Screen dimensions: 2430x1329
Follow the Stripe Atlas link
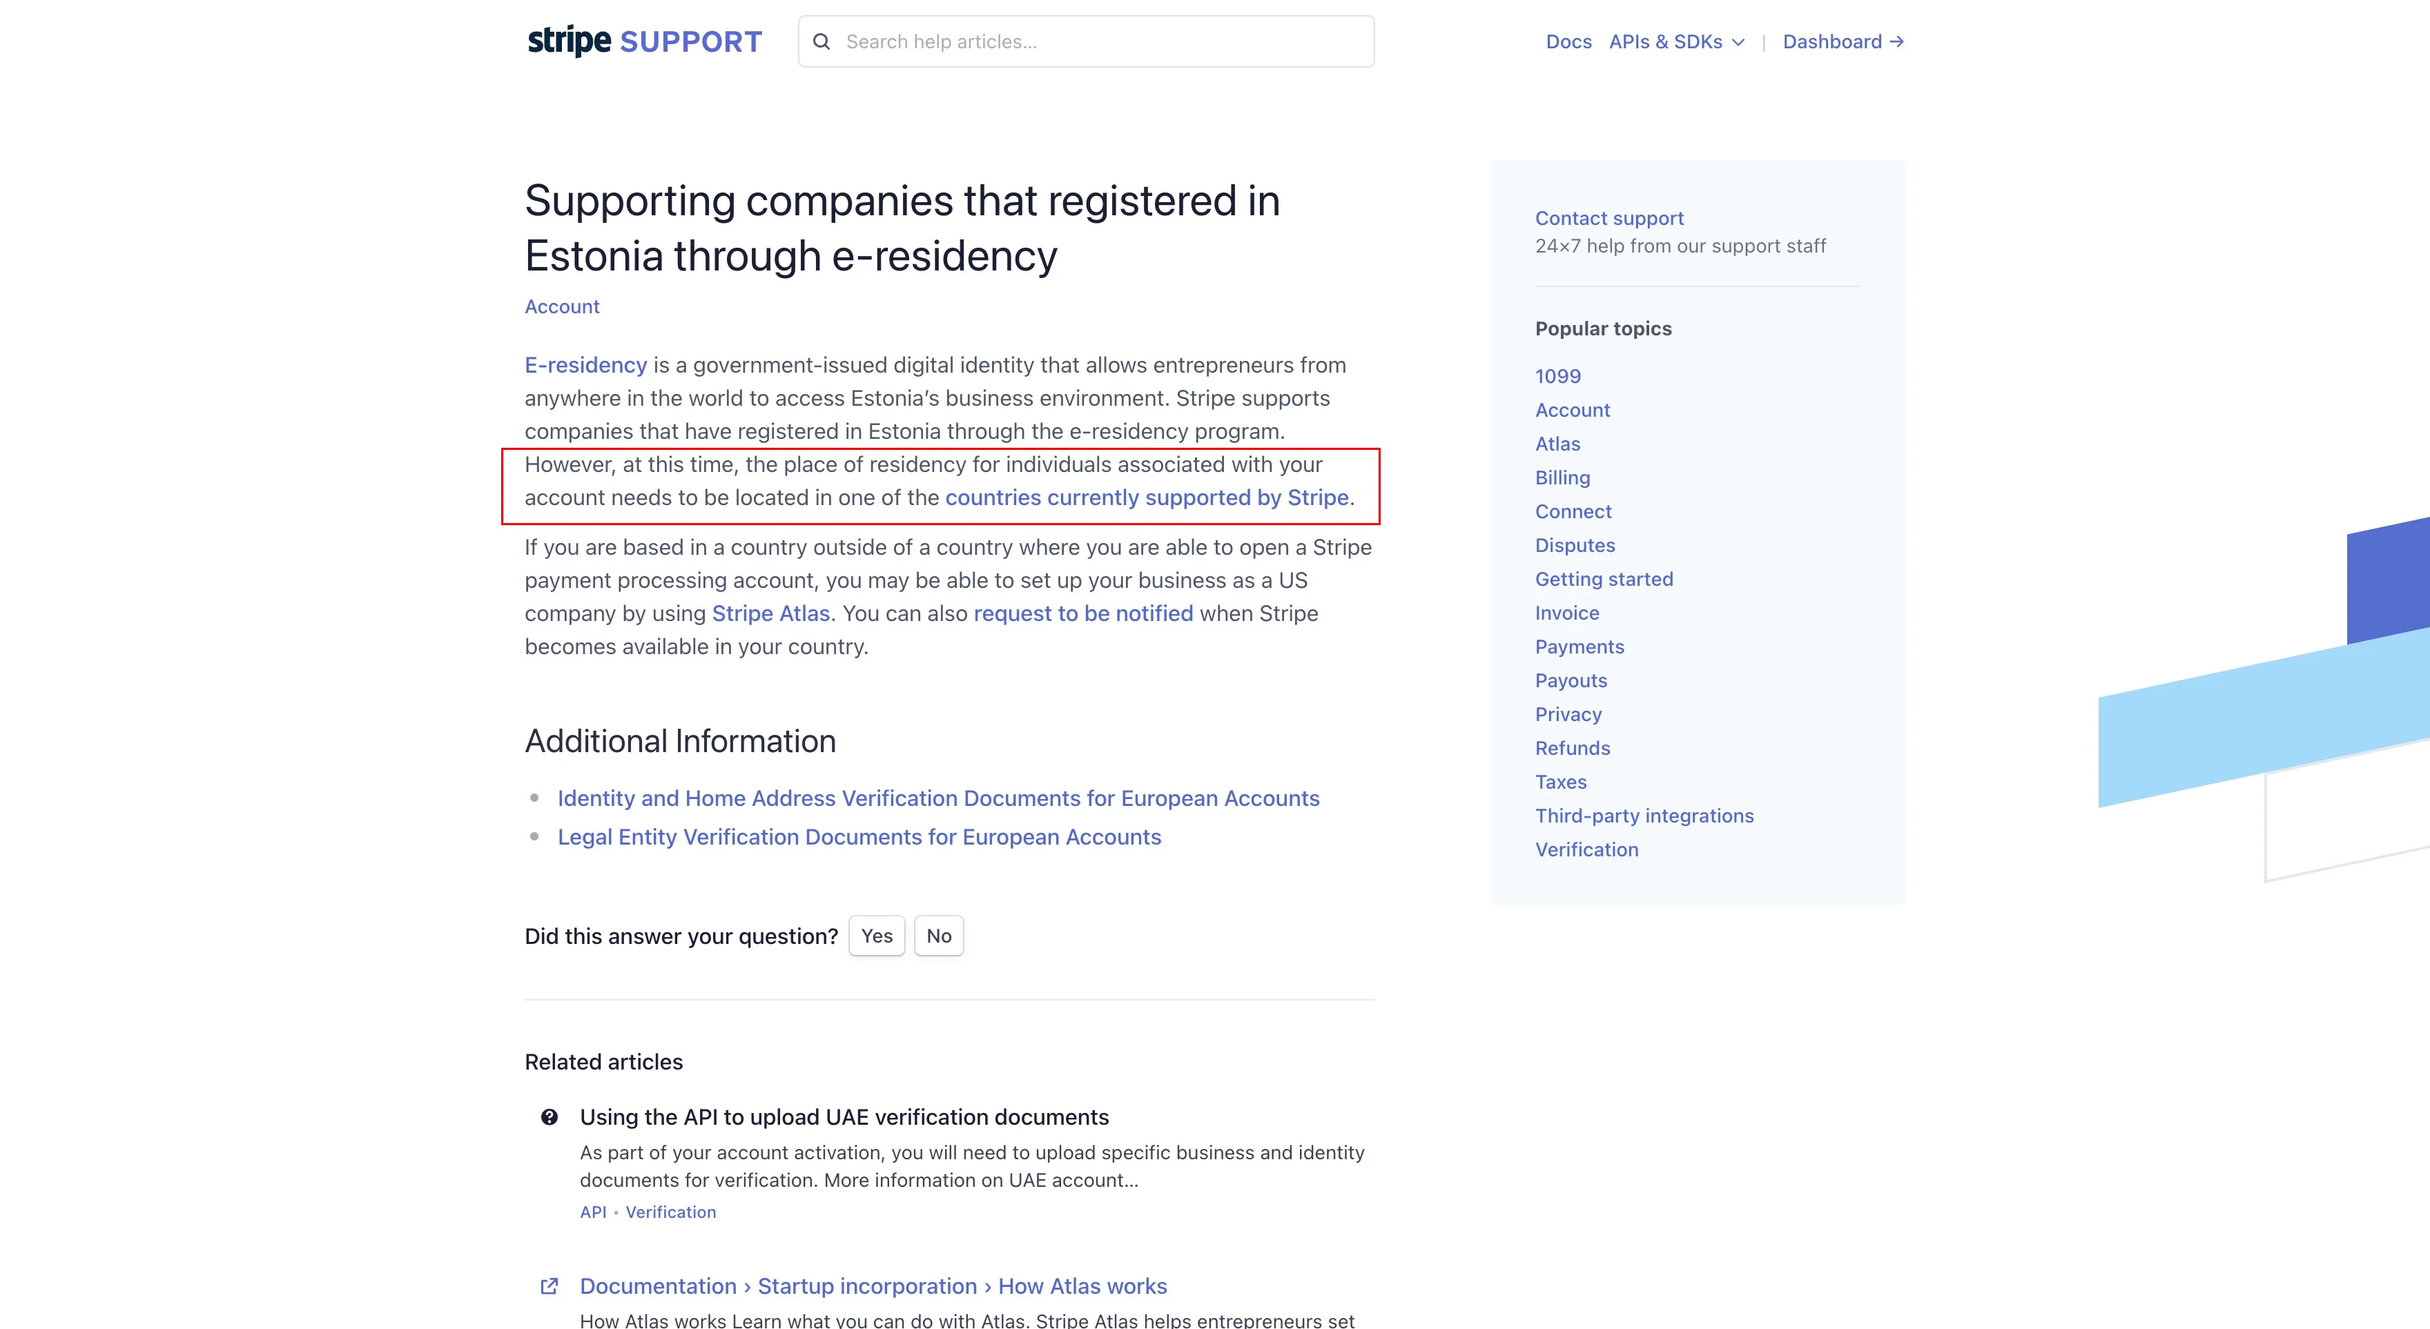(770, 613)
